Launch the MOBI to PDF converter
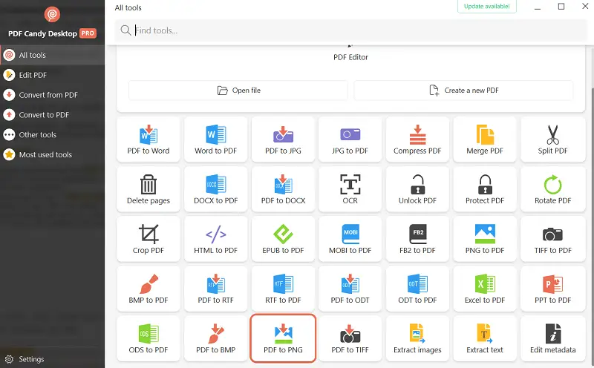 click(350, 239)
